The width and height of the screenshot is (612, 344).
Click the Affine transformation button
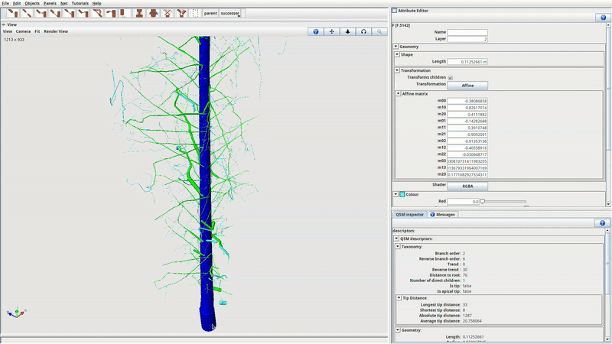point(467,85)
